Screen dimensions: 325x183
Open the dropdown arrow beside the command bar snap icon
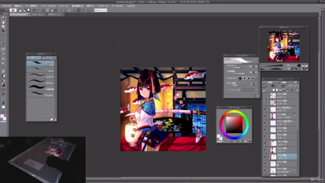click(91, 10)
